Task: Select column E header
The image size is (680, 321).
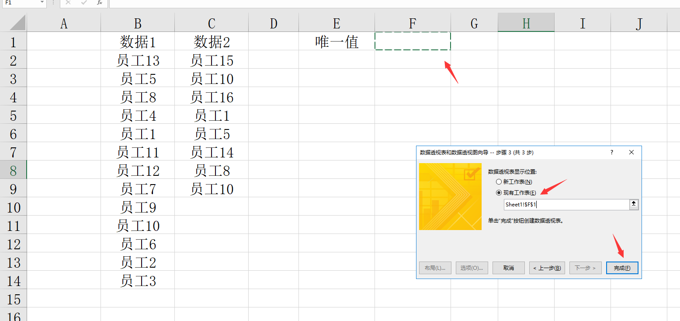Action: (337, 23)
